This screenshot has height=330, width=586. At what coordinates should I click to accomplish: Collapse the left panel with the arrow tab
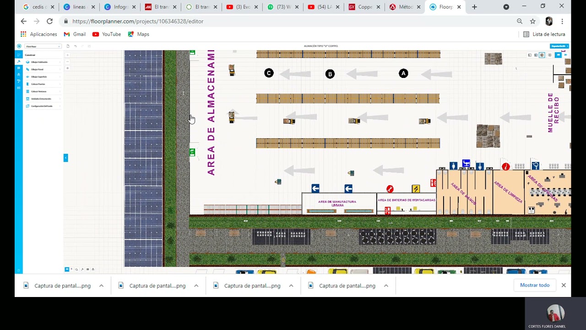point(65,158)
